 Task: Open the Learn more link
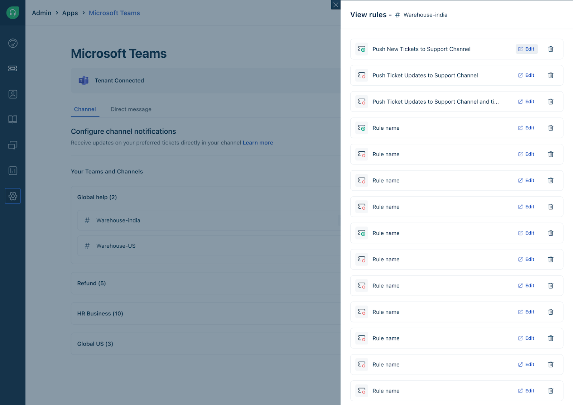click(258, 143)
